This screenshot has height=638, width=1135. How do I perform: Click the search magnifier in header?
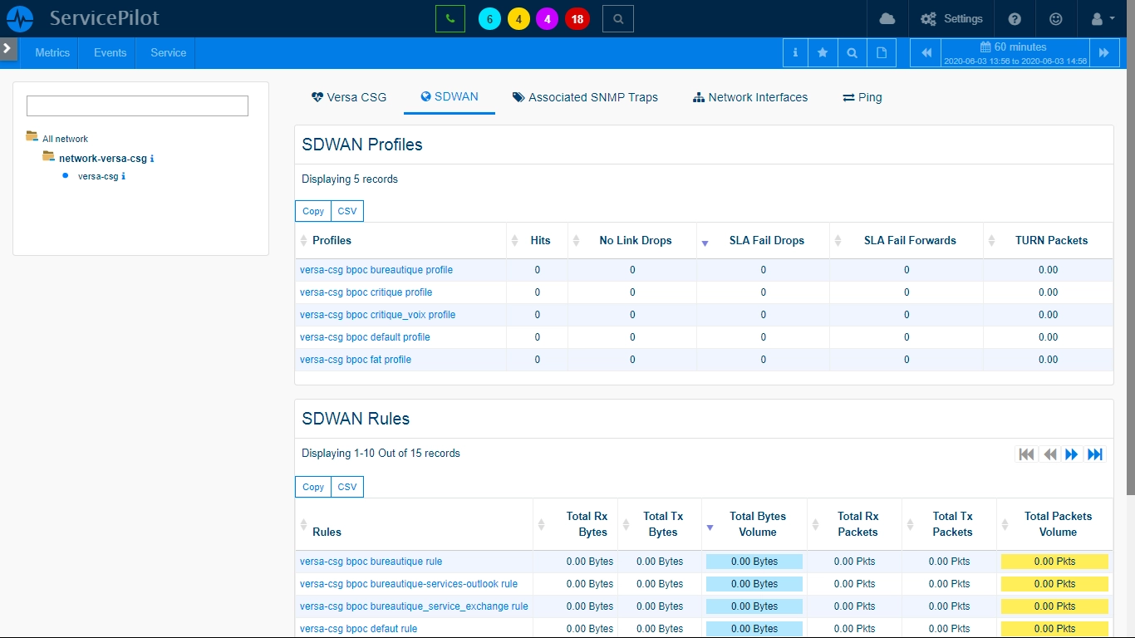[618, 18]
